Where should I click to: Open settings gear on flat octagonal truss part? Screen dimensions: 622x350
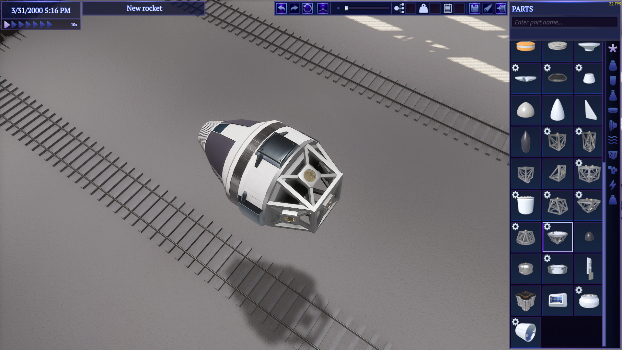[x=579, y=195]
